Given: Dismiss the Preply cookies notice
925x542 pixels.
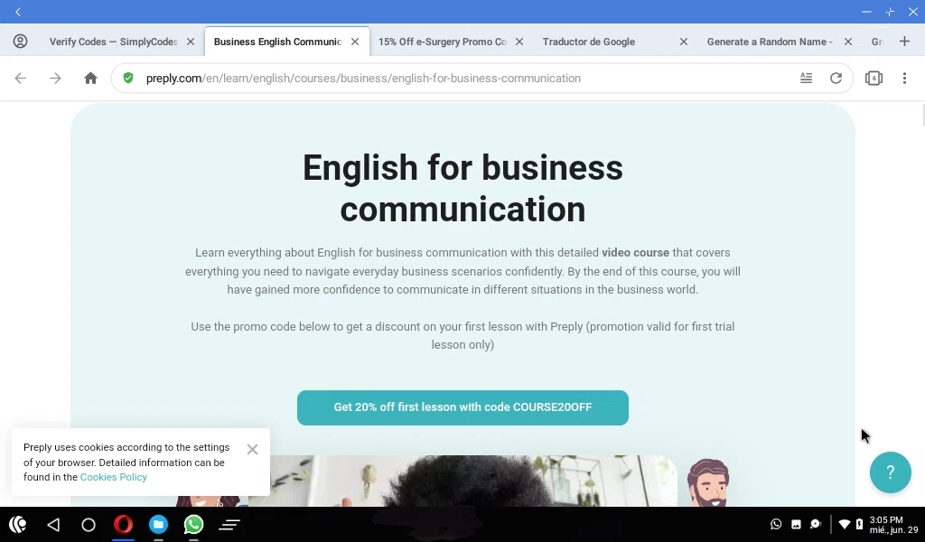Looking at the screenshot, I should (x=253, y=449).
